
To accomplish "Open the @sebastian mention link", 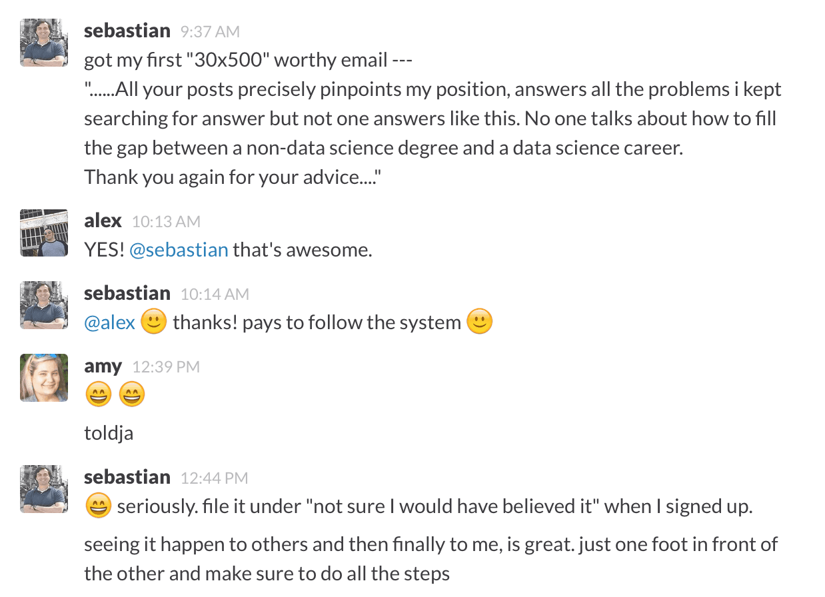I will (x=179, y=251).
